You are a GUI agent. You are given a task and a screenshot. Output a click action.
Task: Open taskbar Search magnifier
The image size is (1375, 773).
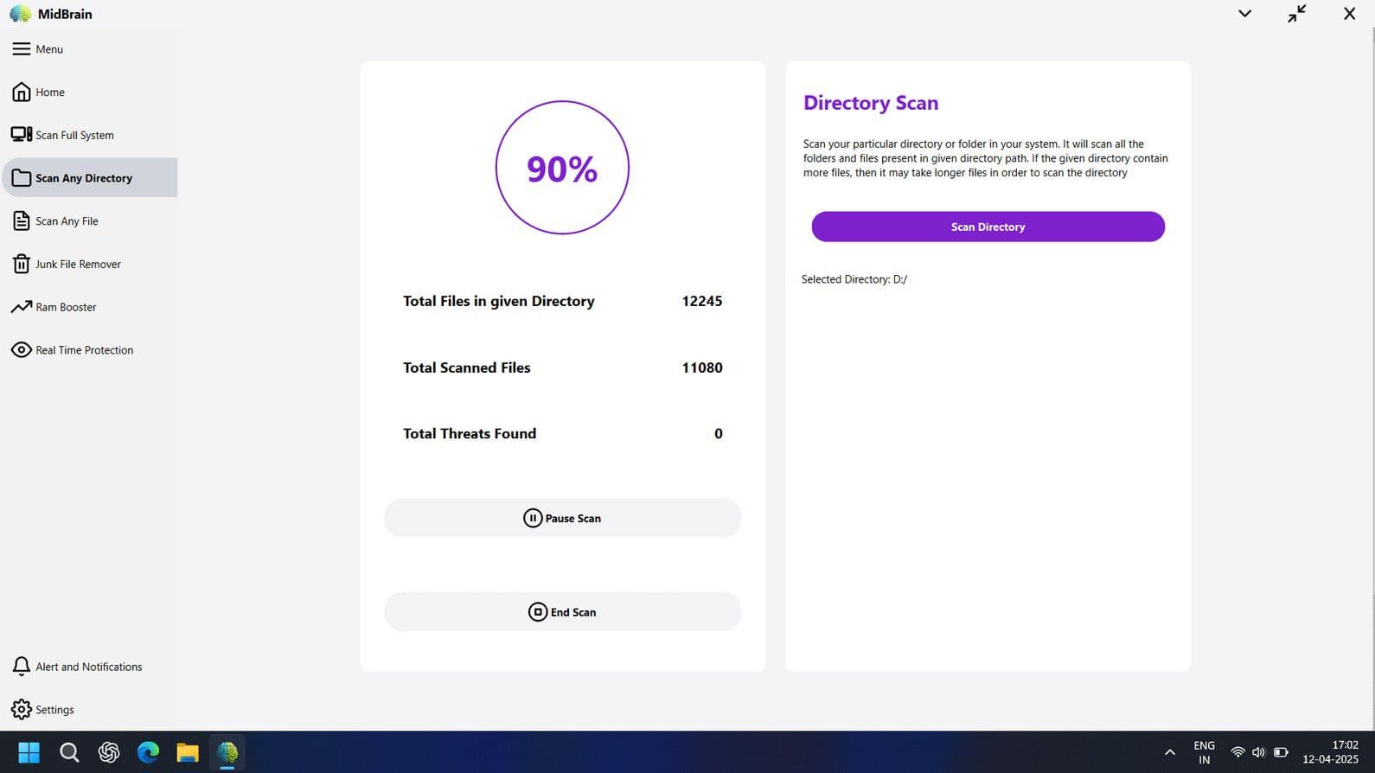[x=69, y=752]
